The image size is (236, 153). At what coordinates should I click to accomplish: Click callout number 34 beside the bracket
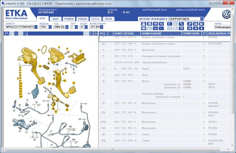(x=29, y=93)
